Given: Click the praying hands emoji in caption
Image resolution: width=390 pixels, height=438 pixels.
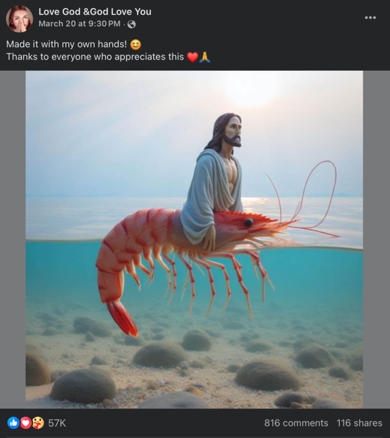Looking at the screenshot, I should pos(204,57).
